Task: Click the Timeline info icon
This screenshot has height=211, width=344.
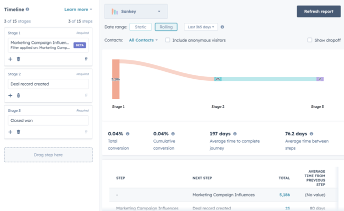Action: (x=27, y=9)
